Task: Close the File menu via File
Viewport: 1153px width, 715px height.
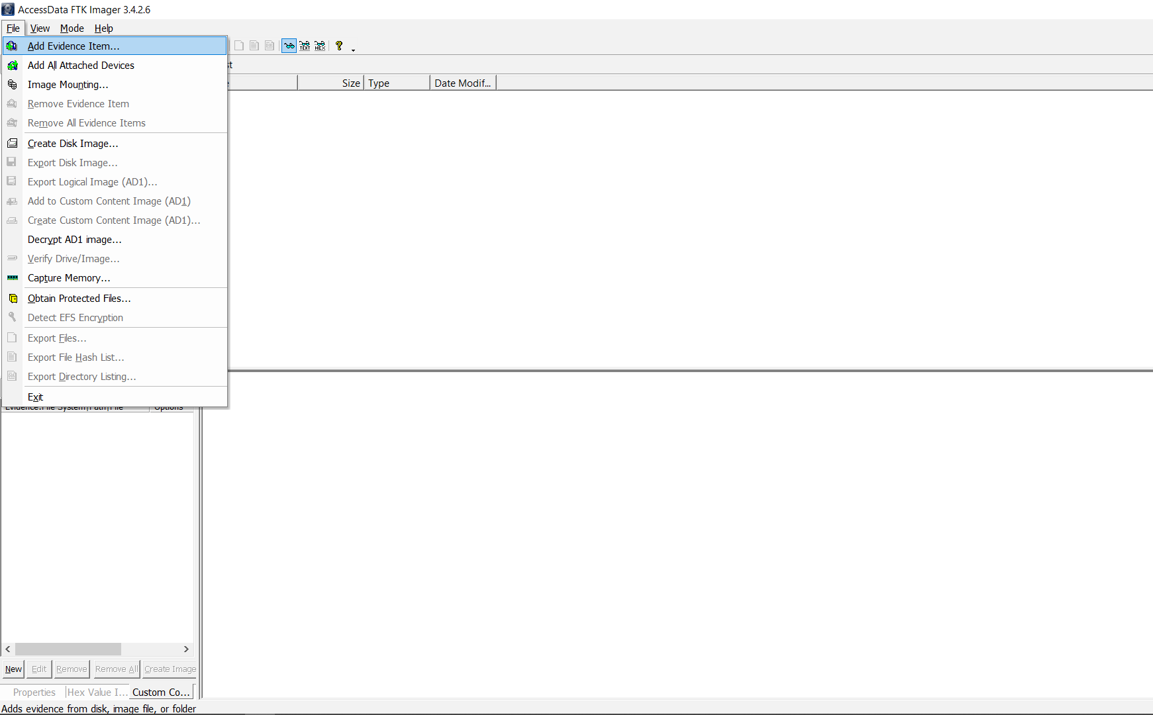Action: coord(13,28)
